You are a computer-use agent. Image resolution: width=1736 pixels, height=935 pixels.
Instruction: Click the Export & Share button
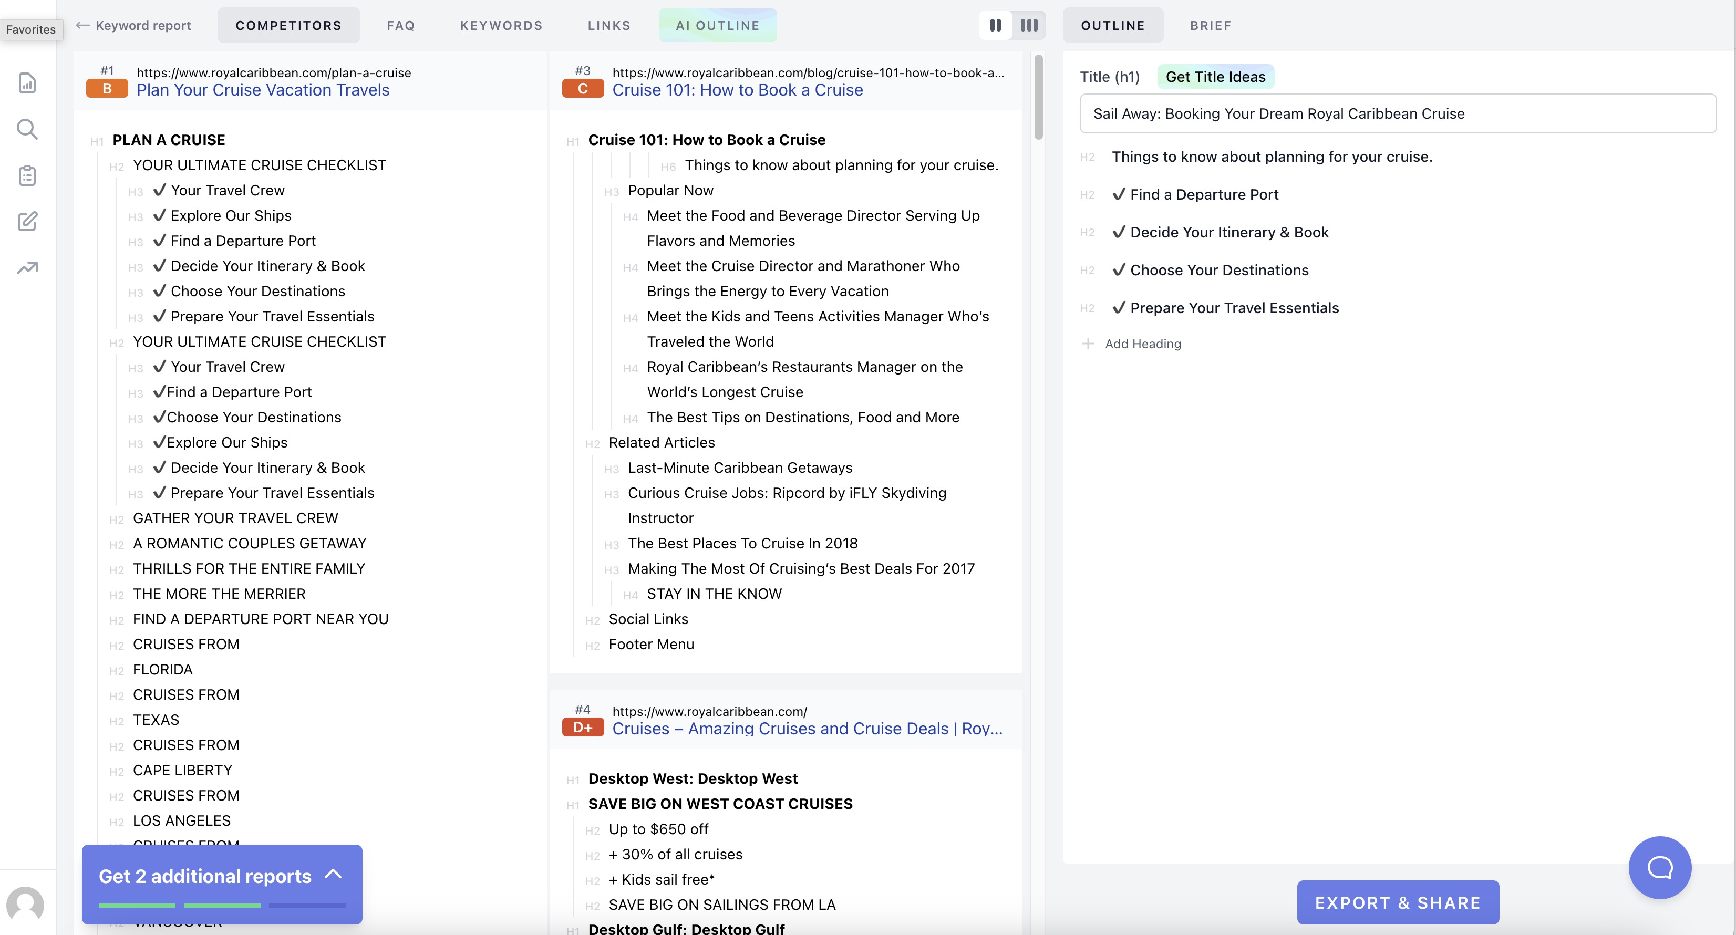coord(1398,902)
